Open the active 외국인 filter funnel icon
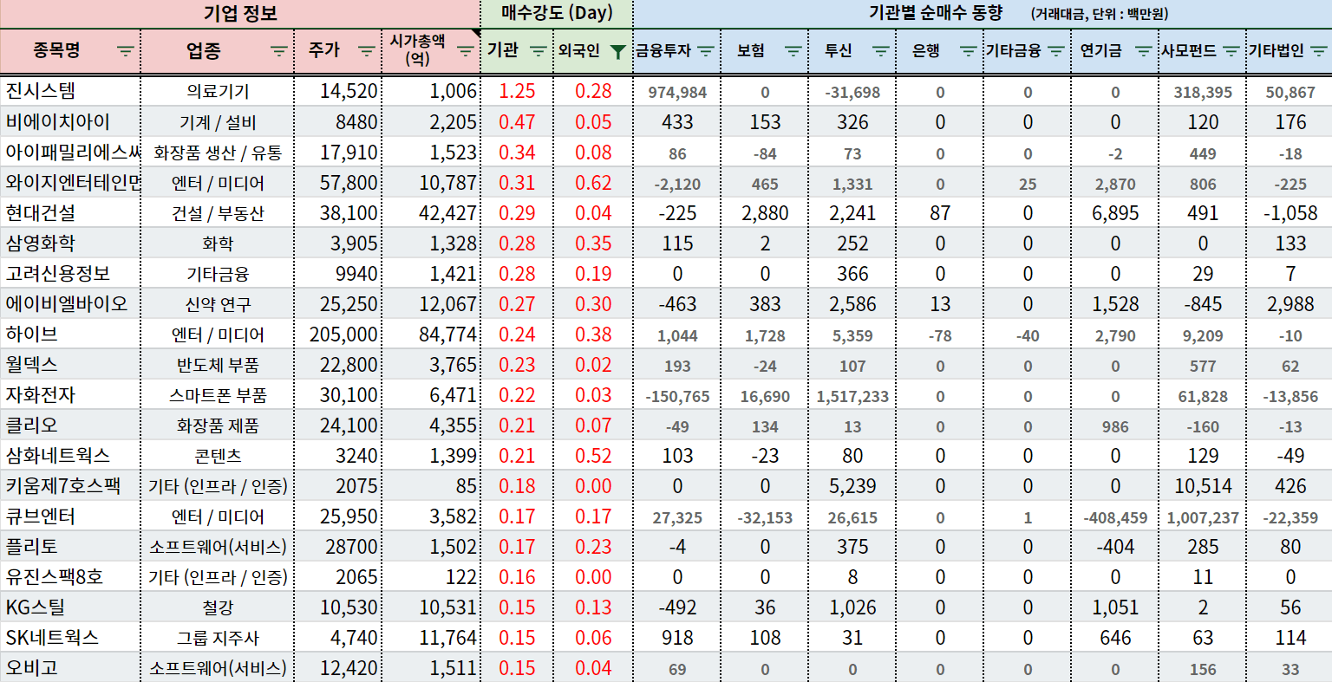Screen dimensions: 1332x682 [x=617, y=51]
